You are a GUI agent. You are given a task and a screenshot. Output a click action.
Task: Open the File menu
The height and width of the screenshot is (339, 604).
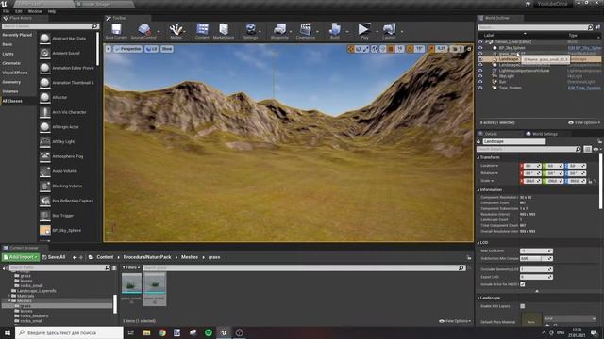(7, 11)
